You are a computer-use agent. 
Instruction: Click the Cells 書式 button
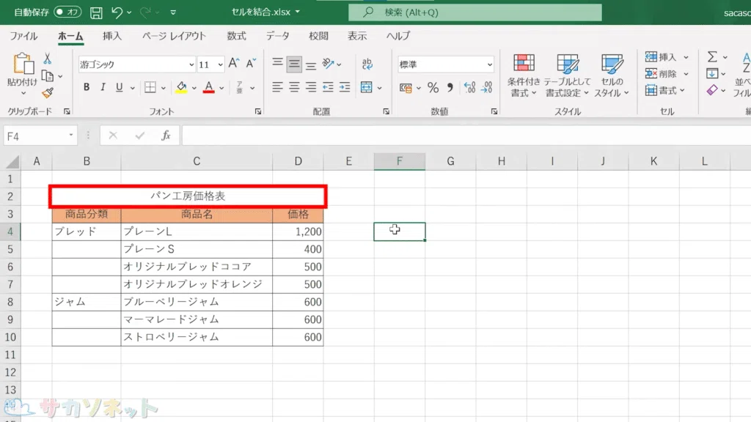[x=661, y=90]
